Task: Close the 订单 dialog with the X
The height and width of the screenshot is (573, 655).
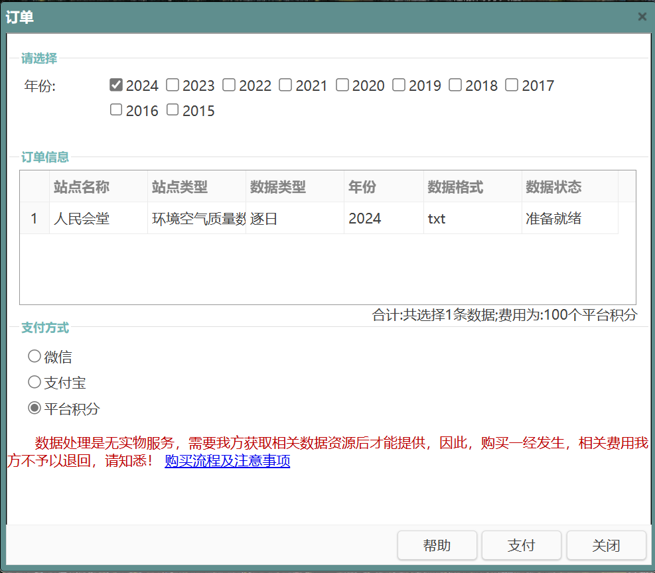Action: (642, 17)
